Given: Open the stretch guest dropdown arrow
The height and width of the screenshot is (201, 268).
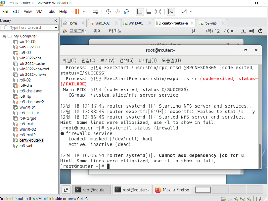Looking at the screenshot, I should [x=191, y=12].
